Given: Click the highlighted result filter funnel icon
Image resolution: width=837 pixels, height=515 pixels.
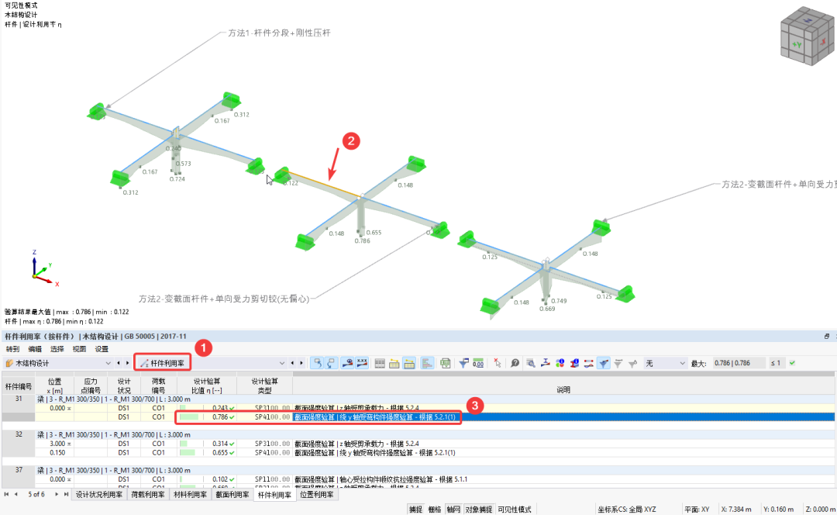Looking at the screenshot, I should click(603, 363).
